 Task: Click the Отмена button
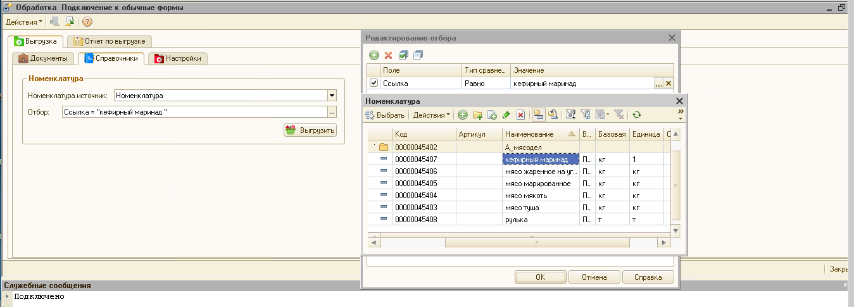point(594,277)
